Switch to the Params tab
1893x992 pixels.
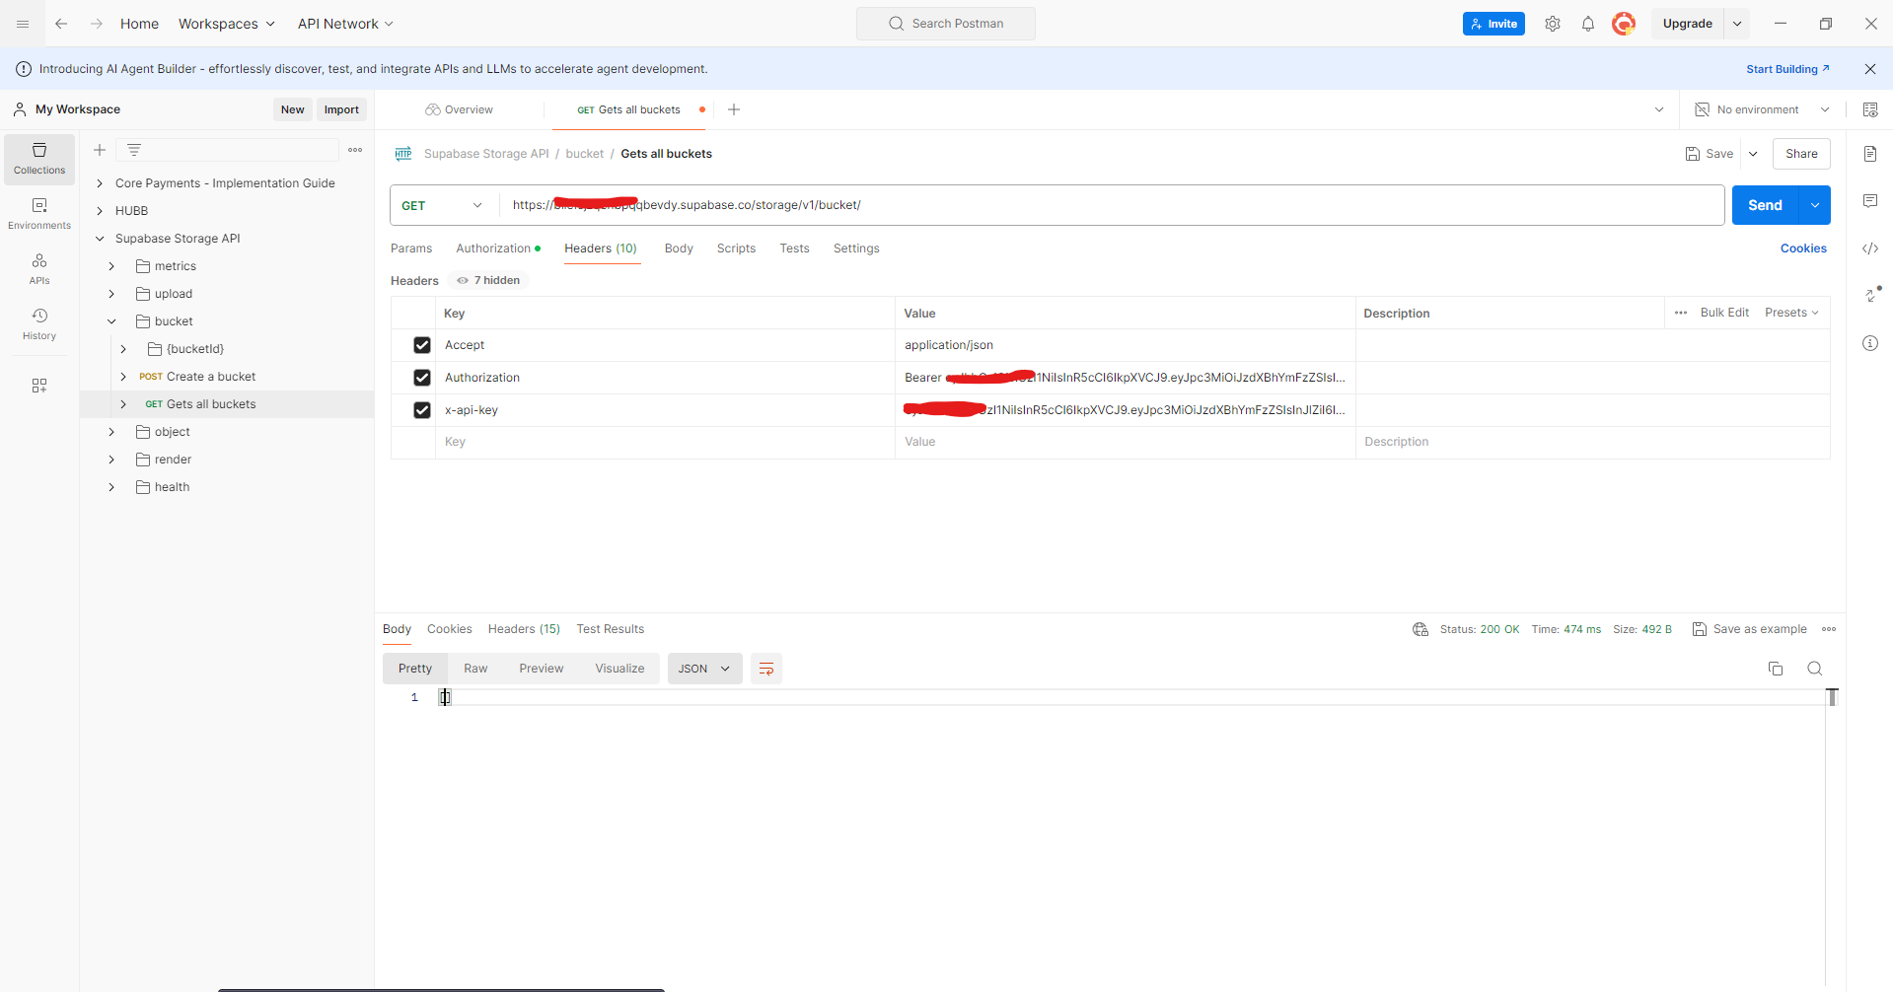(411, 248)
